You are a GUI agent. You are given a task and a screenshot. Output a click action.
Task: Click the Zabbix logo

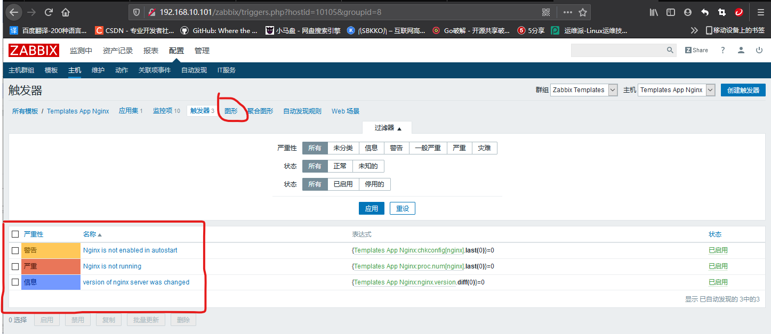tap(34, 51)
